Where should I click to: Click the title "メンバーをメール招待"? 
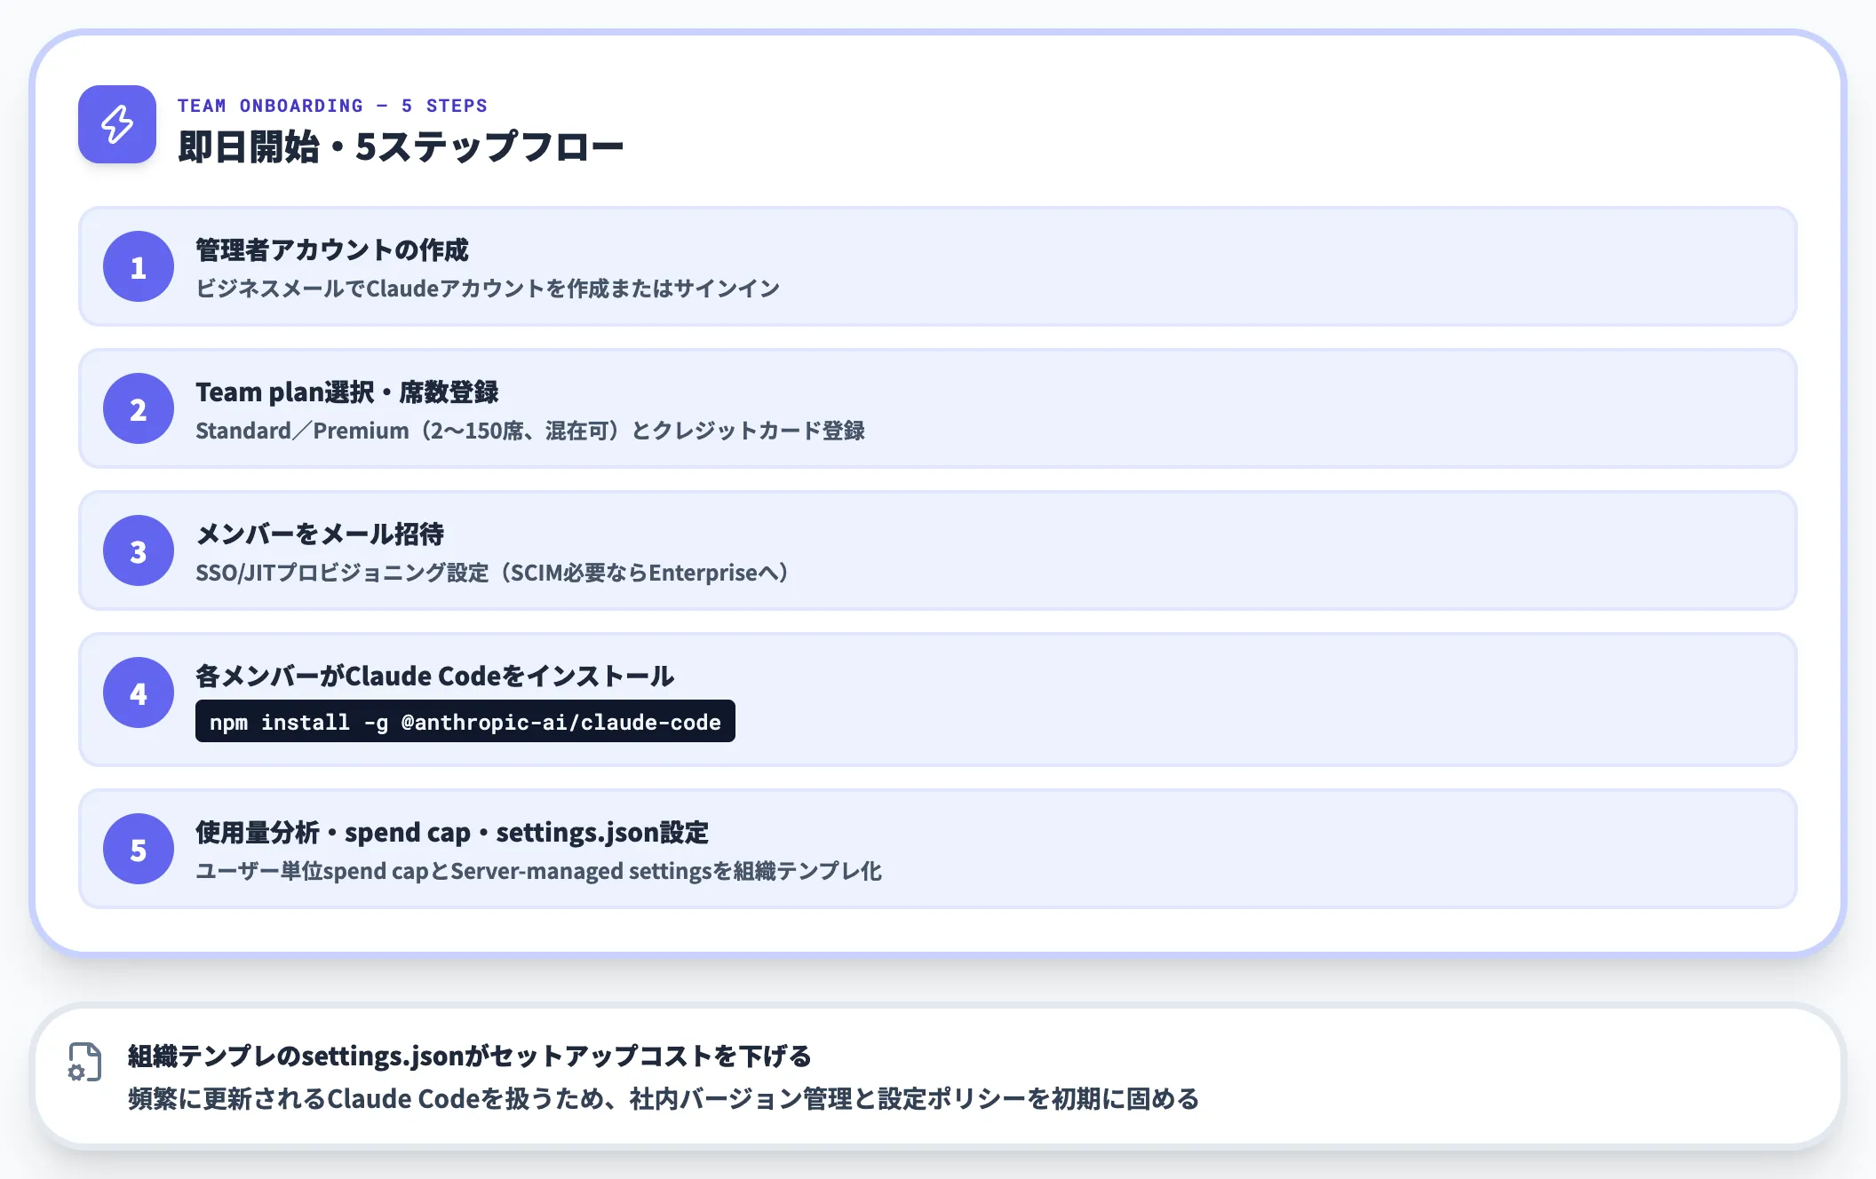320,534
